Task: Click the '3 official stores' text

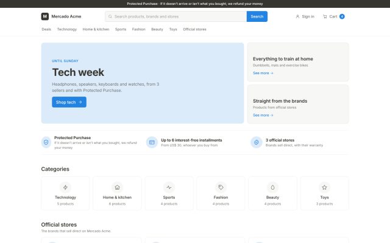Action: [280, 140]
